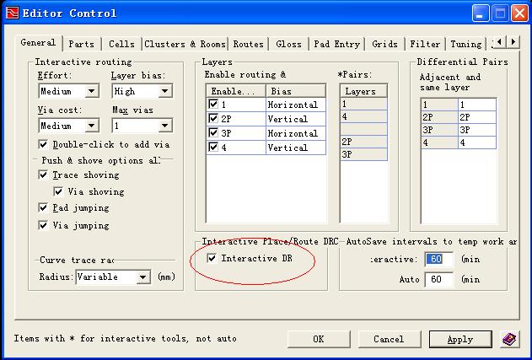The image size is (532, 360).
Task: Toggle Double-click to add via checkbox
Action: [43, 144]
